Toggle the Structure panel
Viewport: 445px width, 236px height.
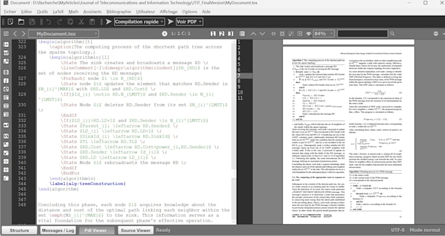pos(20,230)
